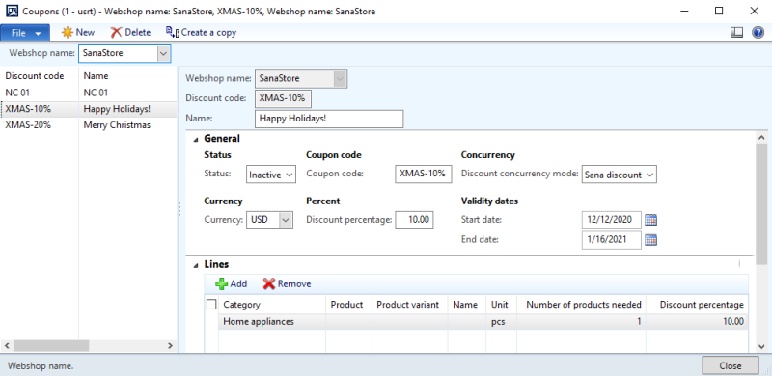Screen dimensions: 772x376
Task: Open the End date calendar picker
Action: pyautogui.click(x=650, y=240)
